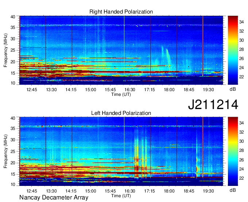The image size is (248, 202).
Task: Click the J211214 observation label
Action: tap(213, 105)
